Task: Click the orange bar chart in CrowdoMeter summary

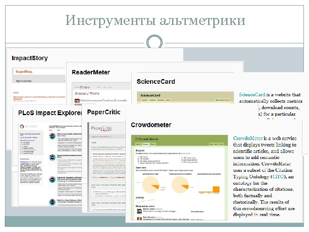Action: click(209, 189)
